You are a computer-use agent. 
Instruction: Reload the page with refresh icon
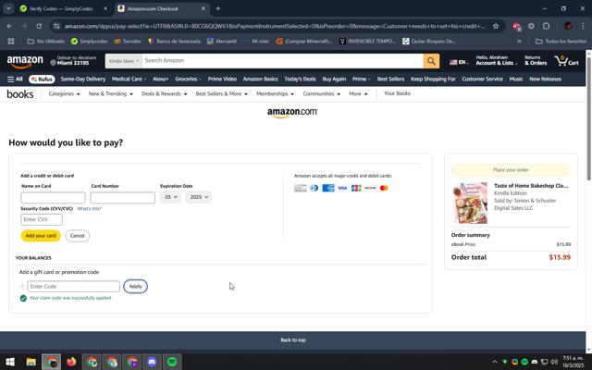coord(39,26)
